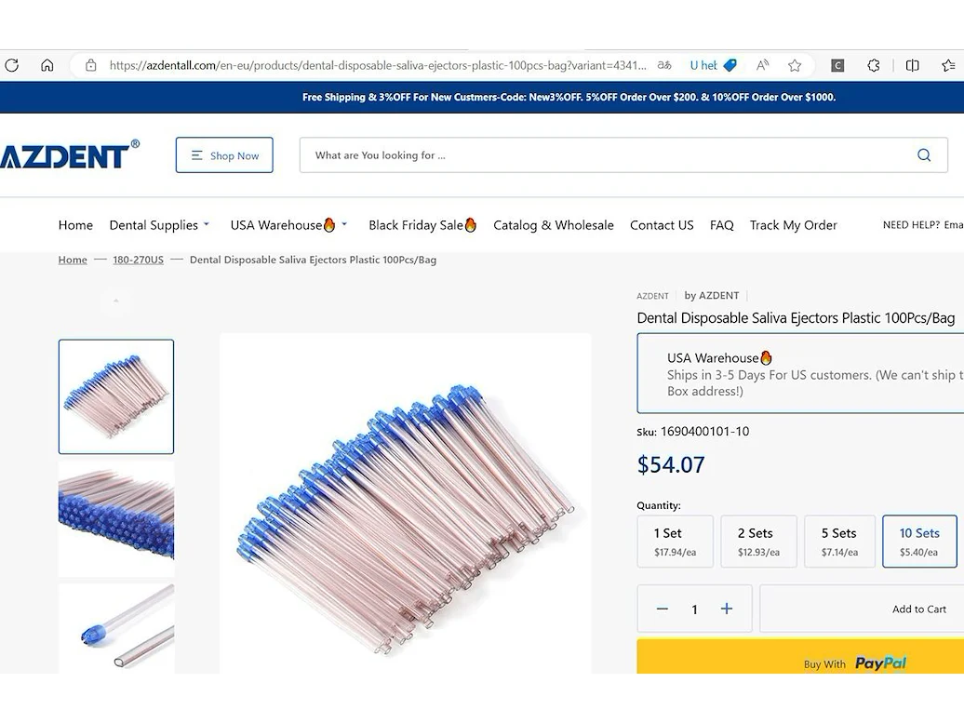Open the Black Friday Sale menu item

tap(422, 225)
